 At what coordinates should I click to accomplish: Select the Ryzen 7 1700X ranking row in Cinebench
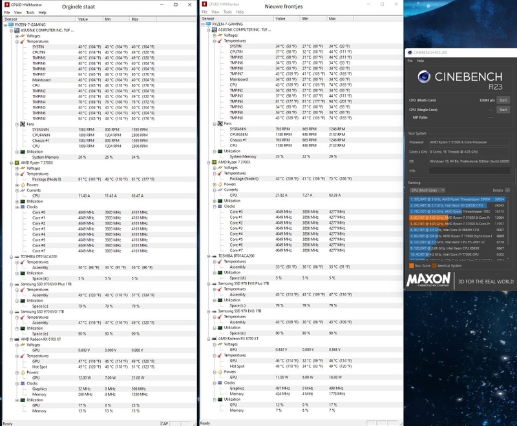click(458, 236)
